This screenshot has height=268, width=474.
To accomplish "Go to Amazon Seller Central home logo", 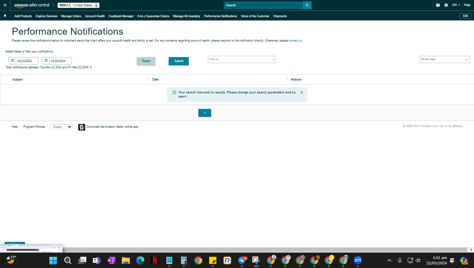I will (32, 5).
